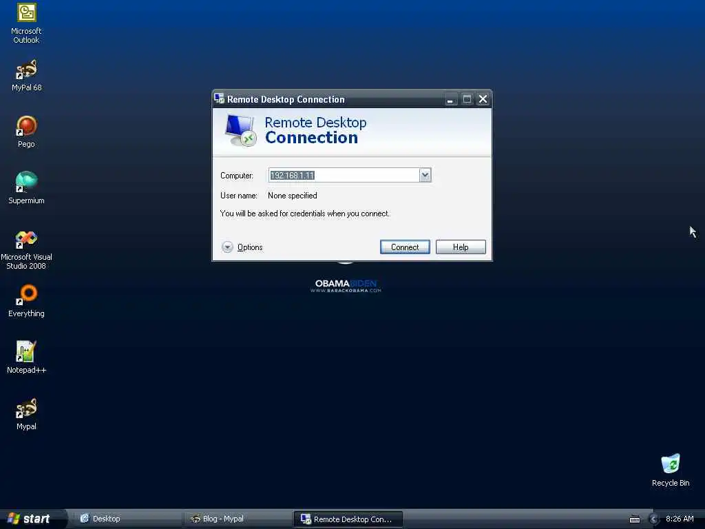Click the 'None specified' user name text
Screen dimensions: 705x529
click(292, 196)
